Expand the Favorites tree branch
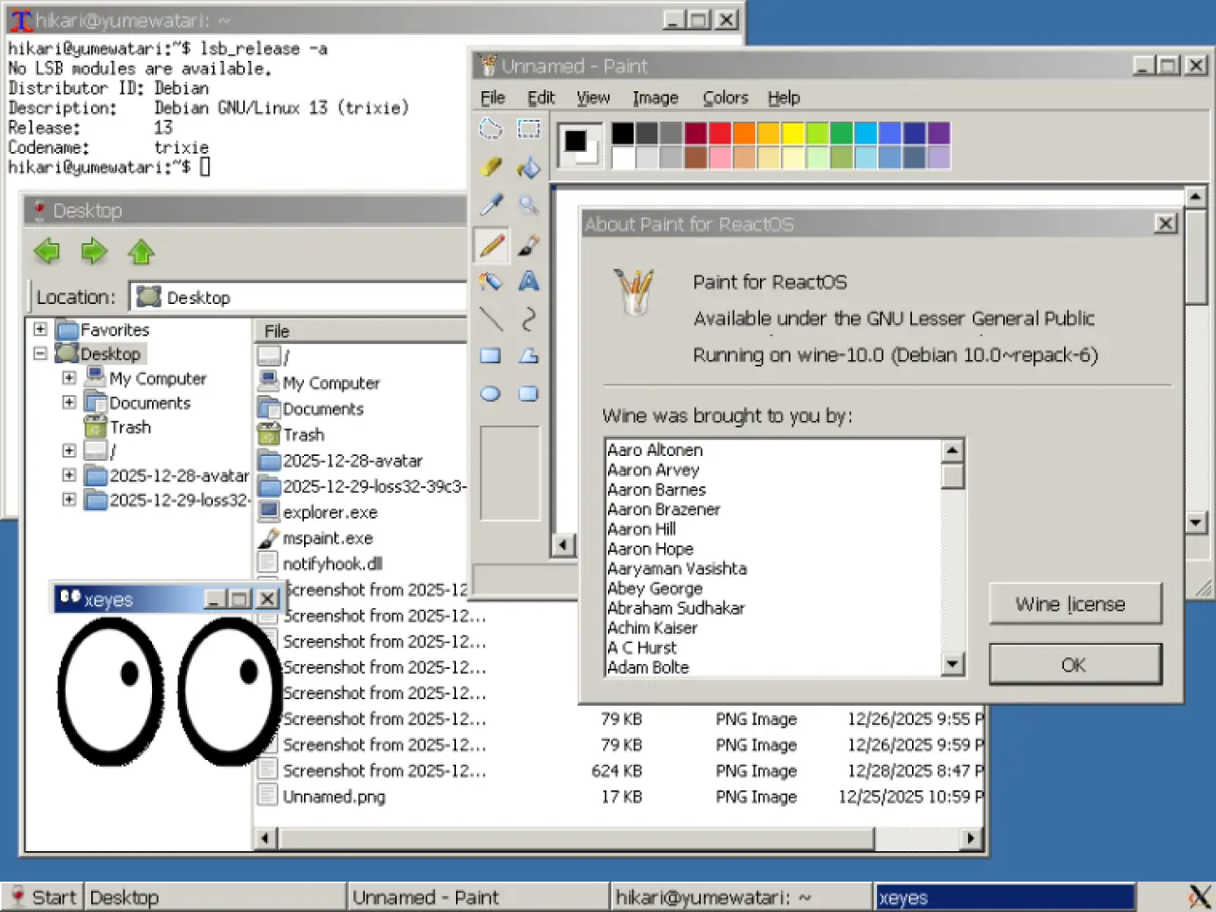The image size is (1216, 912). point(39,329)
